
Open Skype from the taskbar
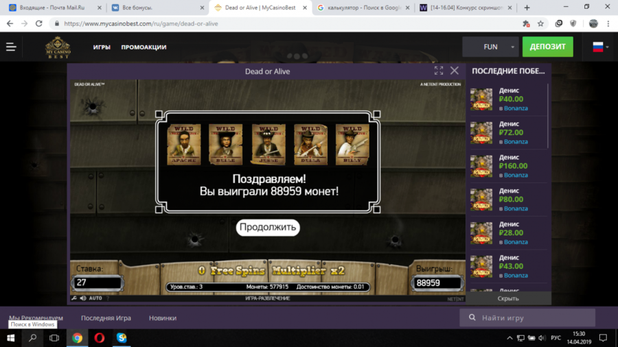(x=122, y=338)
